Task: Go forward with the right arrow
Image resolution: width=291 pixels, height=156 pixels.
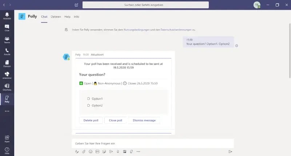Action: [x=10, y=5]
